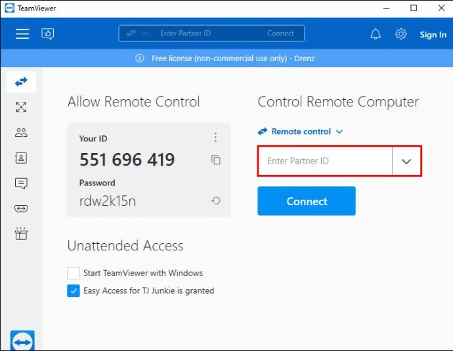This screenshot has width=453, height=351.
Task: Click the TeamViewer title bar app icon
Action: coord(10,8)
